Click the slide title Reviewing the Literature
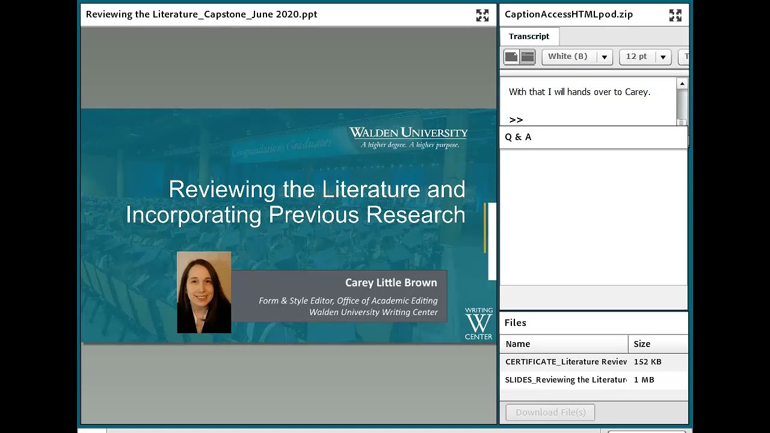770x433 pixels. pos(295,202)
